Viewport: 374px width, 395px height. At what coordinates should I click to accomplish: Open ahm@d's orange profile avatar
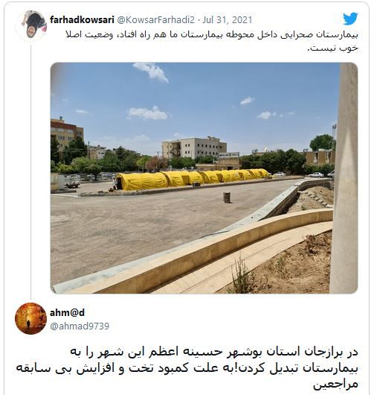click(31, 318)
